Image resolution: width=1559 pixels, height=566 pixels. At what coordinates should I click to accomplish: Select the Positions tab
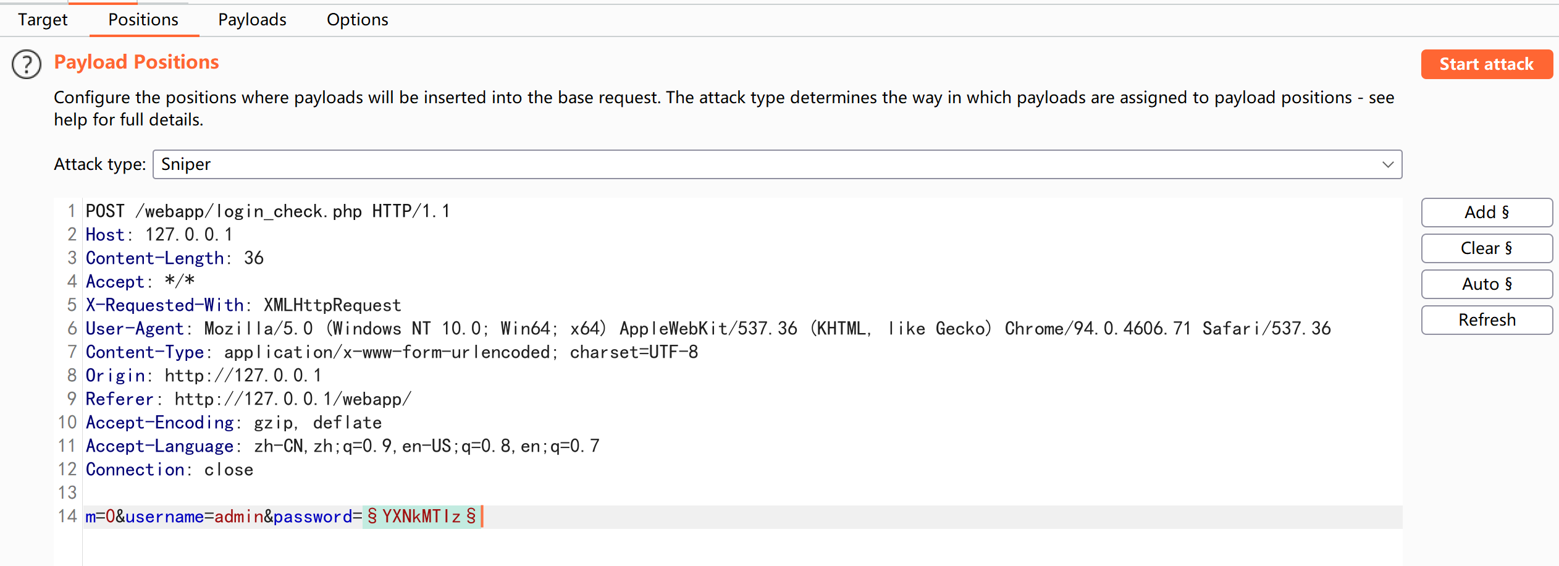tap(143, 20)
